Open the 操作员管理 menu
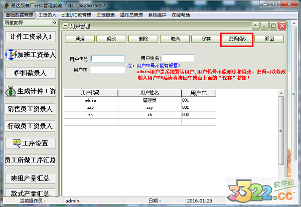The height and width of the screenshot is (207, 301). (131, 15)
